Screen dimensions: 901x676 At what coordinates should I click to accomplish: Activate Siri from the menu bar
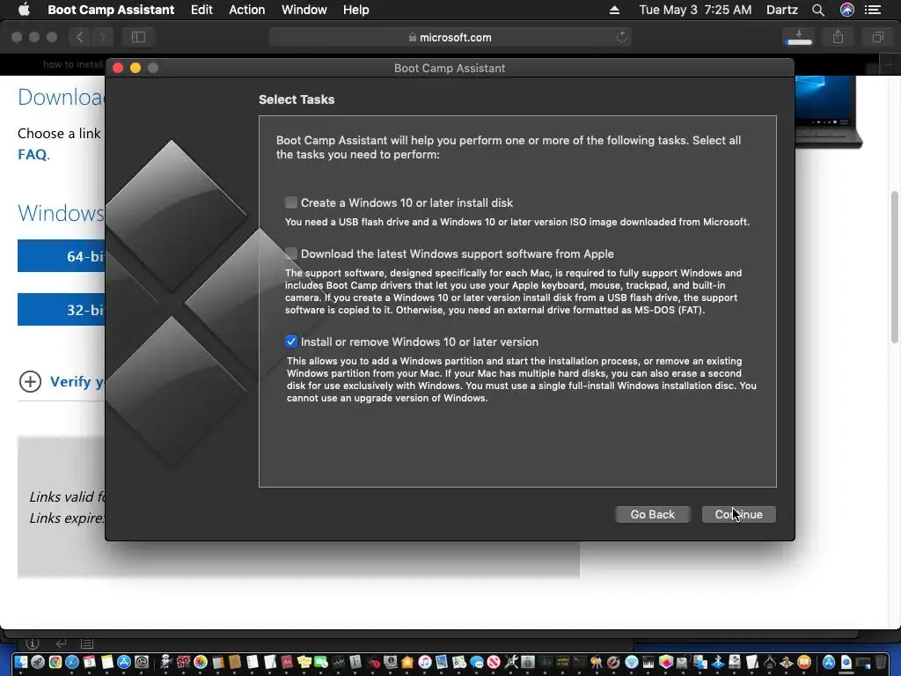point(847,10)
